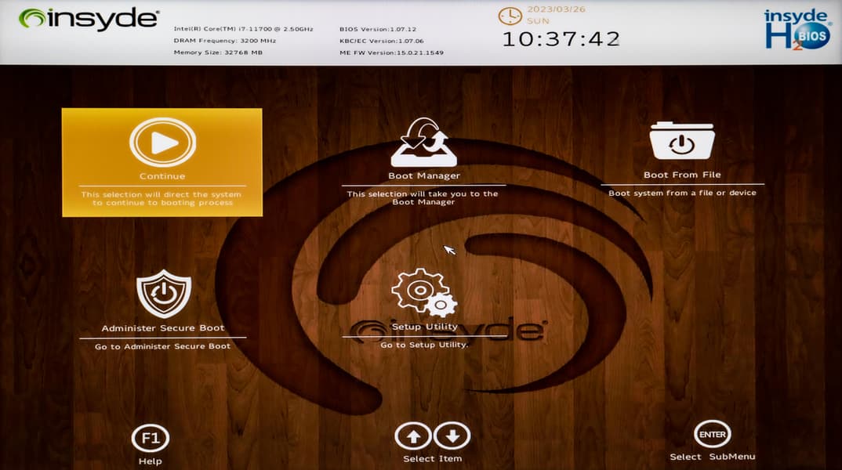The height and width of the screenshot is (470, 842).
Task: Open the Setup Utility gears icon
Action: pyautogui.click(x=424, y=292)
